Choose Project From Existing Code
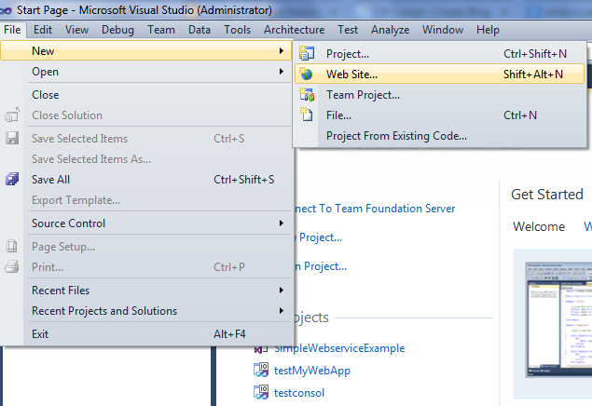 coord(396,136)
